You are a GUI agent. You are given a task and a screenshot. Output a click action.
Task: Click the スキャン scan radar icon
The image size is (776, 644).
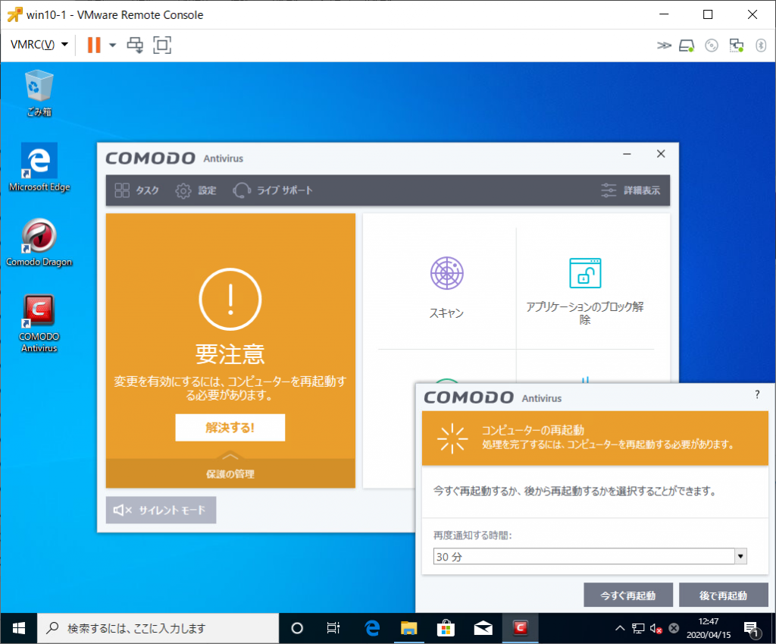coord(447,273)
